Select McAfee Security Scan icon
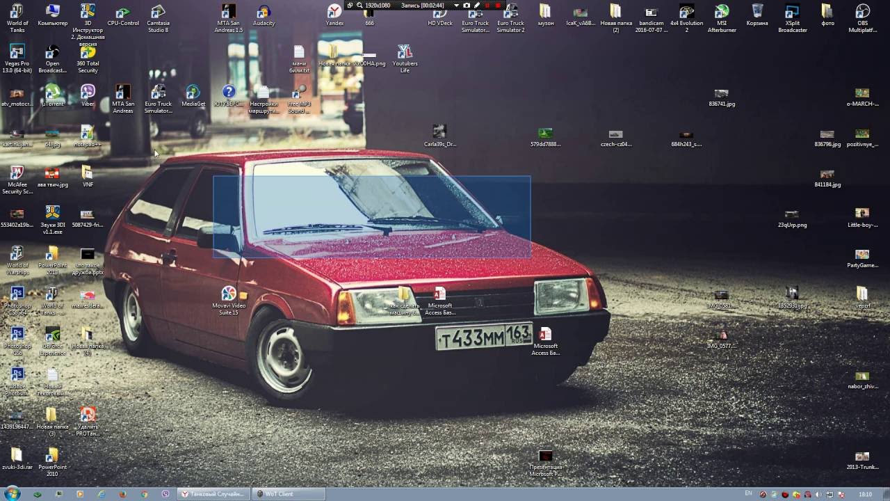The height and width of the screenshot is (501, 890). point(17,180)
